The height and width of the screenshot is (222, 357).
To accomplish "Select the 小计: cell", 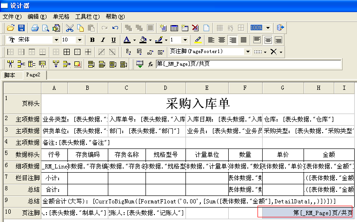I will click(x=54, y=178).
